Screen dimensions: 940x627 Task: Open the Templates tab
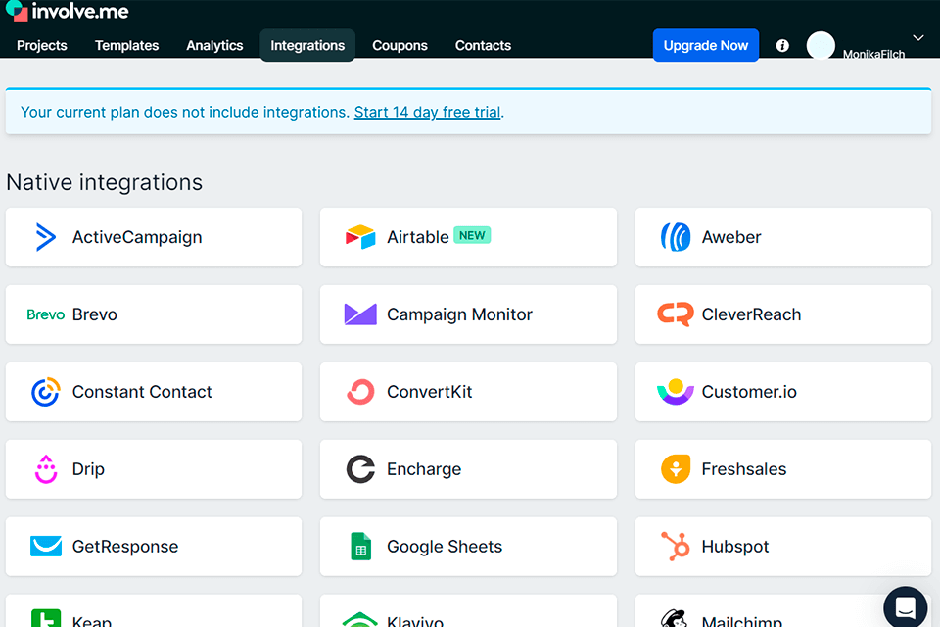(x=126, y=46)
